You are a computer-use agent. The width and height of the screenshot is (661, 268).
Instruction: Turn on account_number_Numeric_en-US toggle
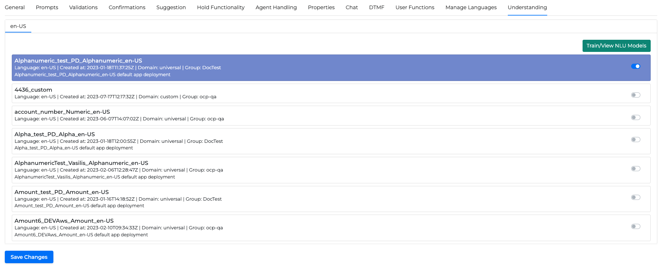point(636,117)
